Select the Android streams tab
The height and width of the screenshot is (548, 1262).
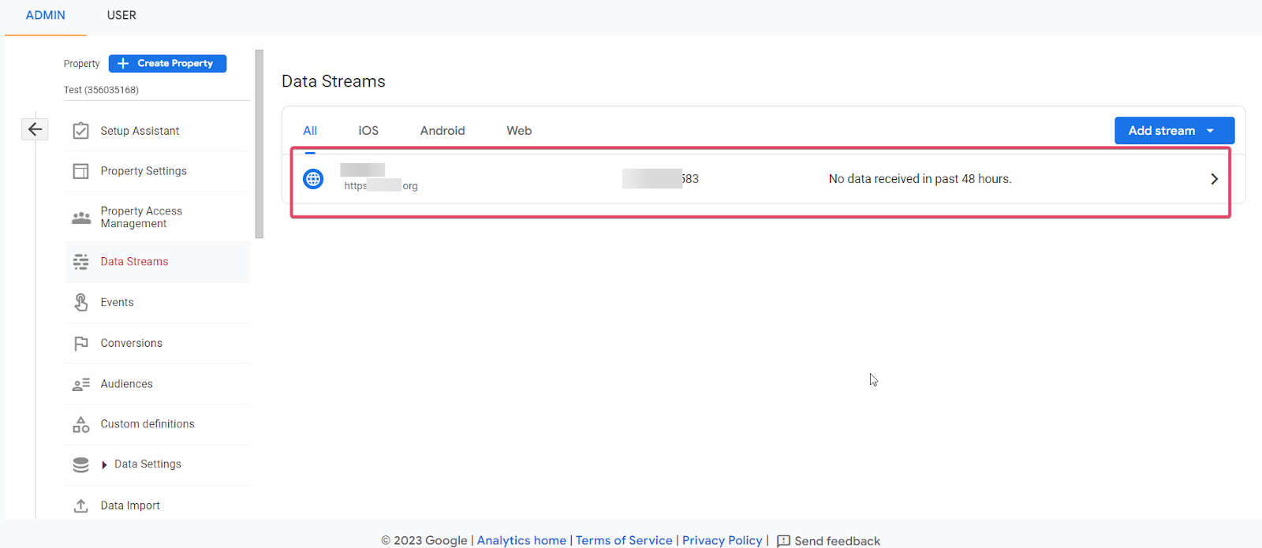(442, 131)
